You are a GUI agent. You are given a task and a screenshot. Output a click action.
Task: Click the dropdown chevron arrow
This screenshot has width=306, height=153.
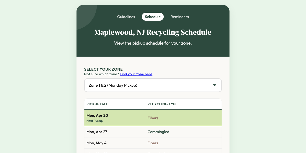214,85
